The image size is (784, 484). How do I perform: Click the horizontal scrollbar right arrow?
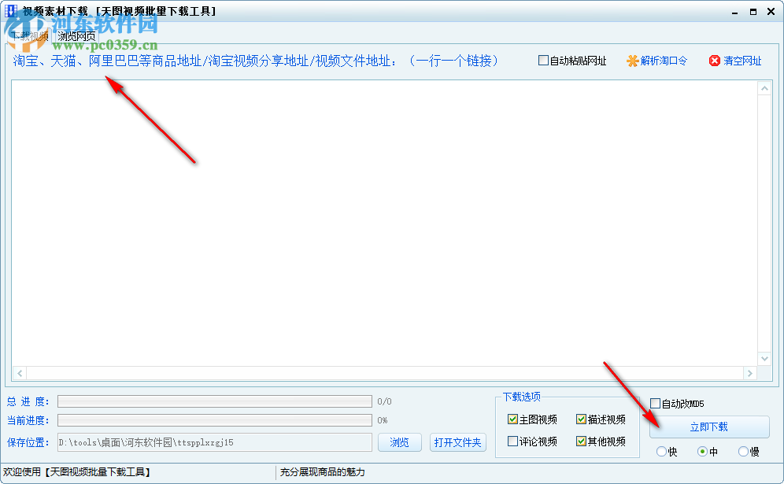click(x=749, y=373)
